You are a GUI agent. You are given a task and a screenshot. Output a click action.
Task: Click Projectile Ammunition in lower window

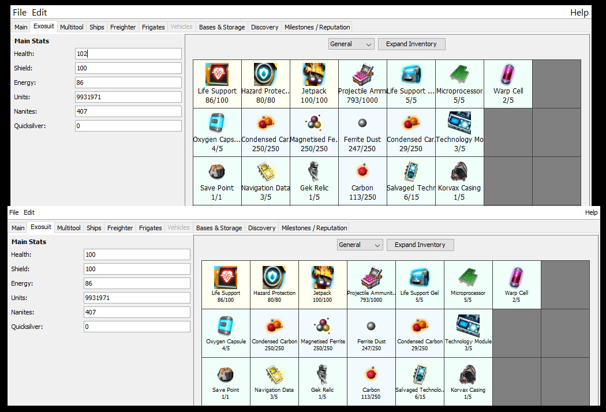click(372, 285)
